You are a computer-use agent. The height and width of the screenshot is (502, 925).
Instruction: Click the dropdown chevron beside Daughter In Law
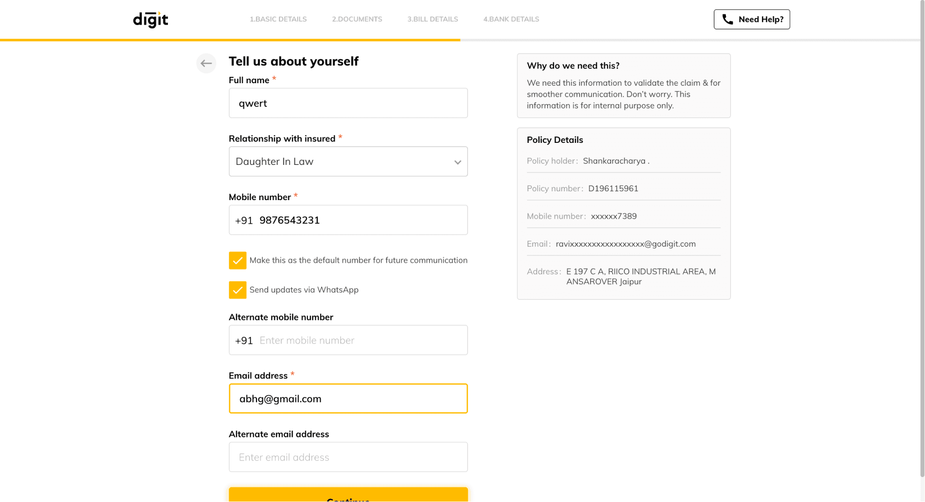(457, 162)
